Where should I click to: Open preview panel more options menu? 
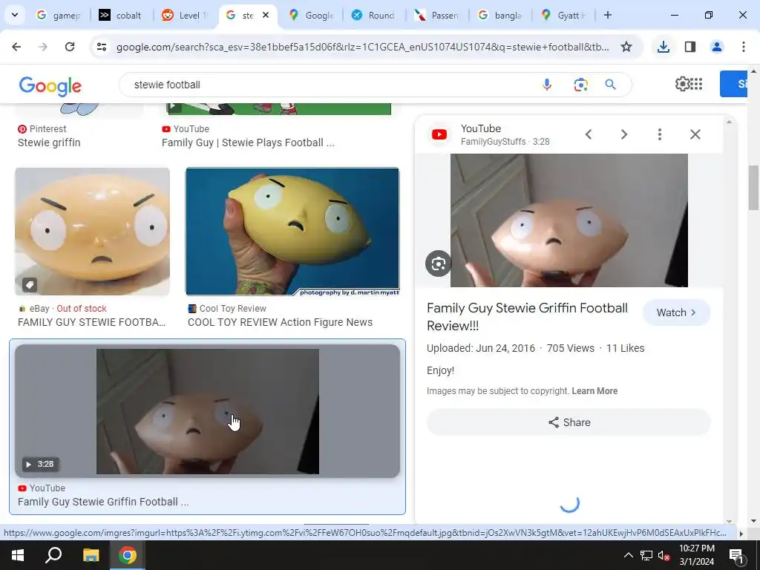(660, 134)
